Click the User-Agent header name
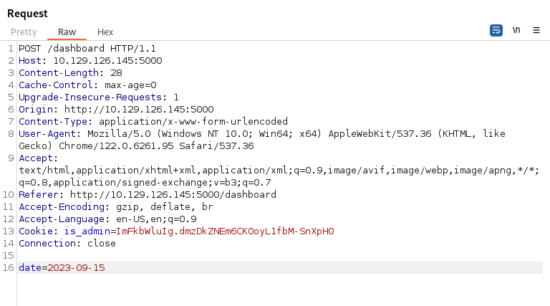 pyautogui.click(x=47, y=134)
